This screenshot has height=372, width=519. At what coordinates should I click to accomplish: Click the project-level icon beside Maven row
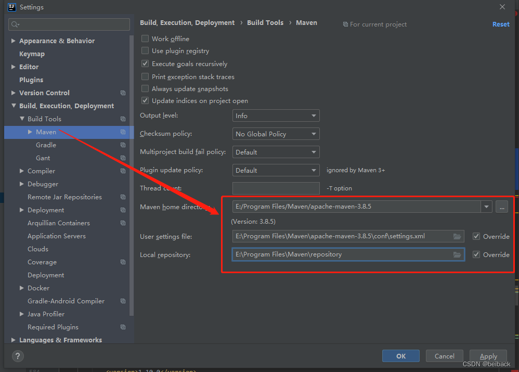coord(123,132)
